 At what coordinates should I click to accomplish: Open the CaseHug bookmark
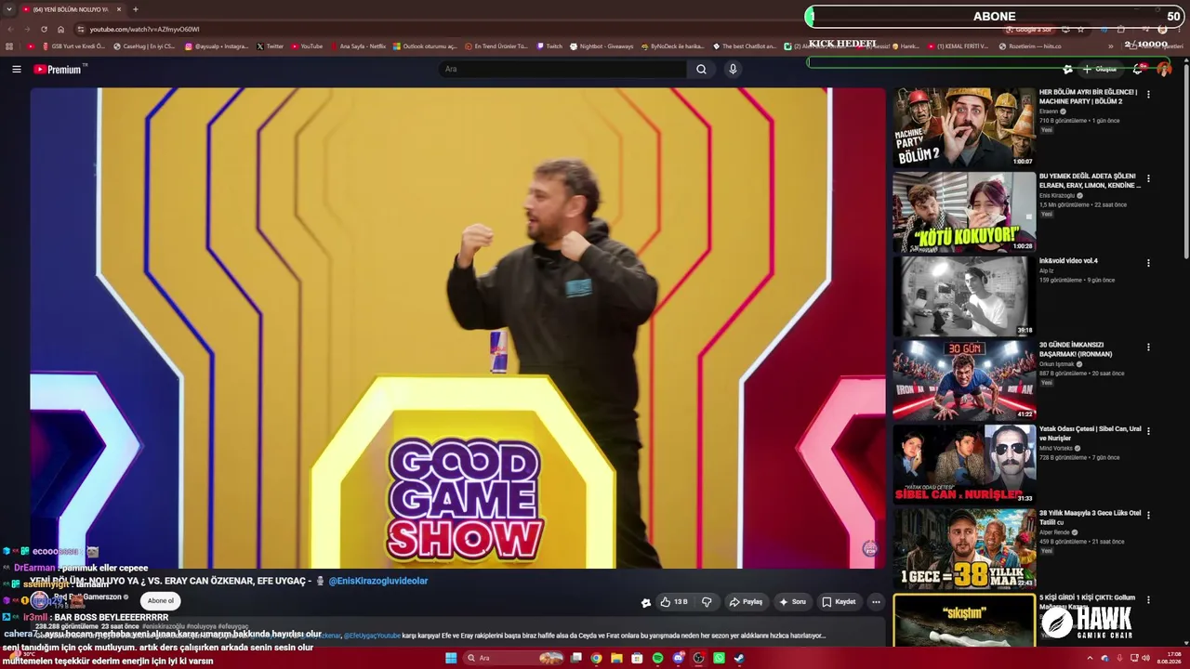point(143,46)
